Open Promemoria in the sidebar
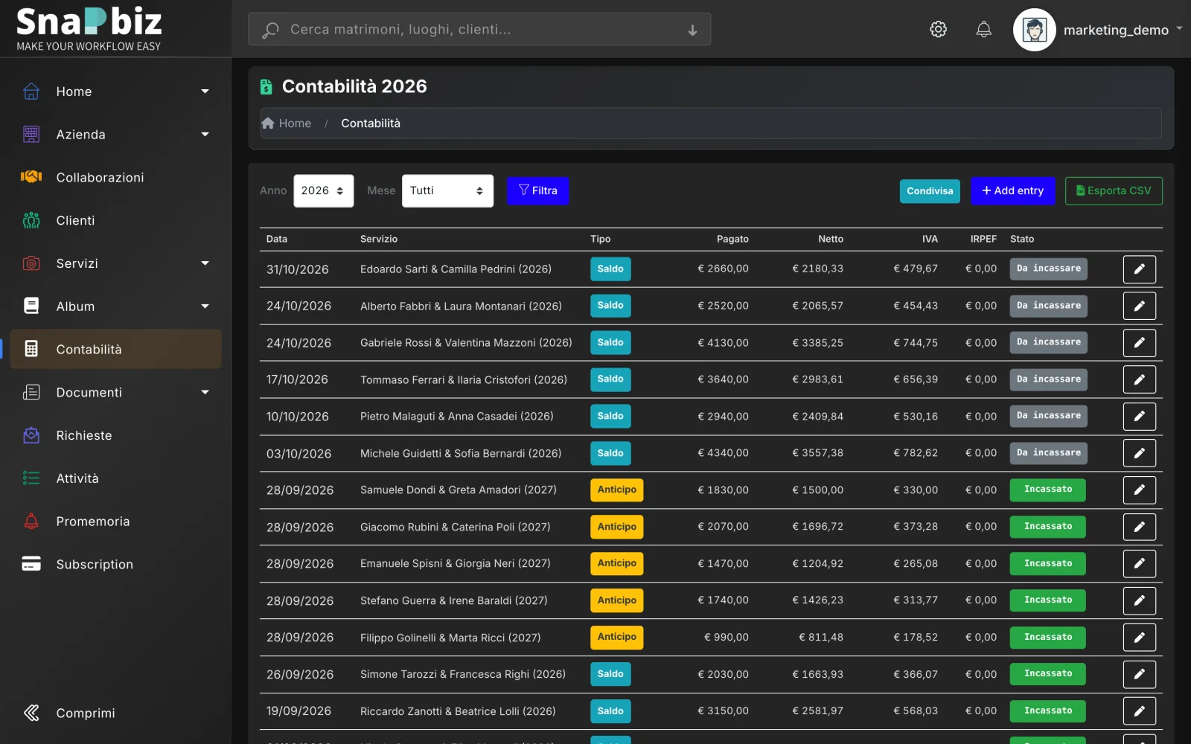The height and width of the screenshot is (744, 1191). (x=116, y=522)
